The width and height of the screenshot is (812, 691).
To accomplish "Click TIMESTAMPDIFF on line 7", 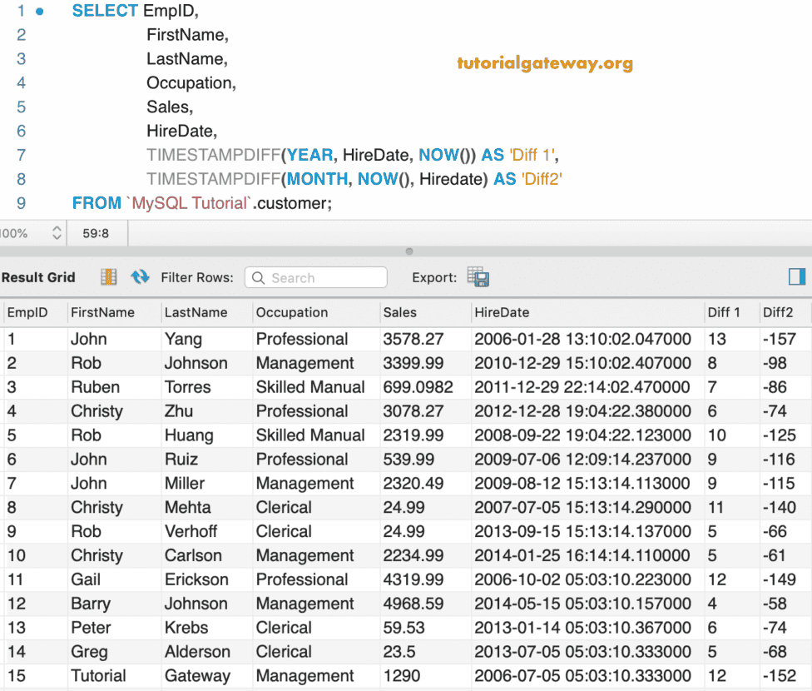I will [213, 155].
